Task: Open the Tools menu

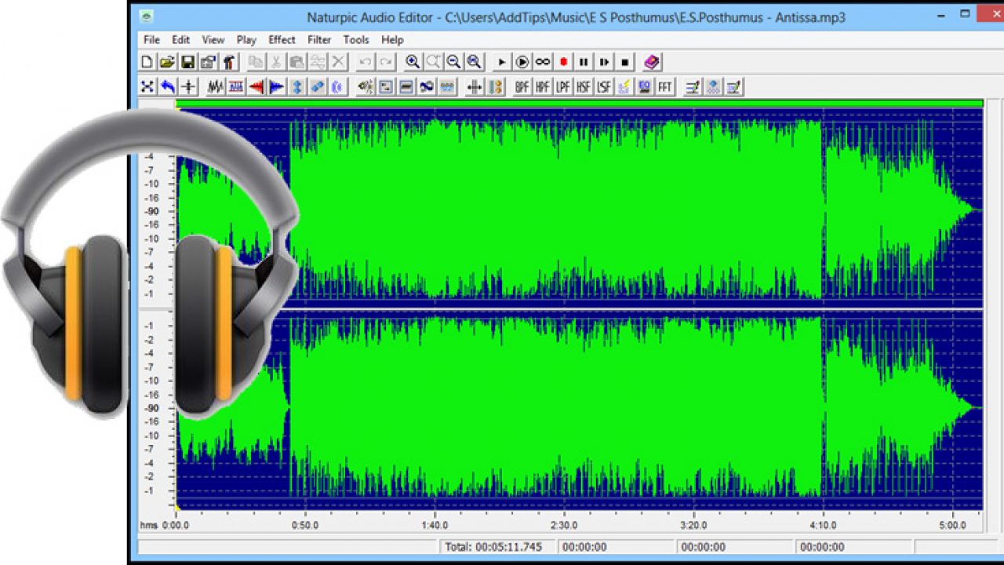Action: point(356,40)
